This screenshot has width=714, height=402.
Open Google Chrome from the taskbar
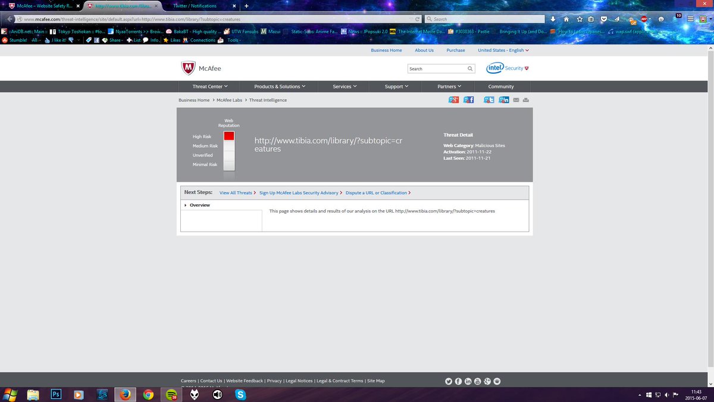pyautogui.click(x=148, y=394)
